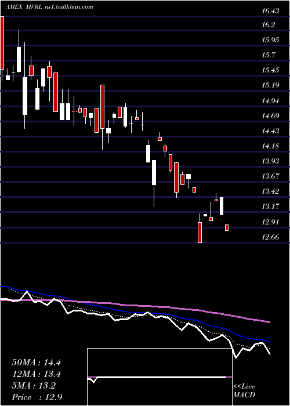Click the 13.17 price axis label

[x=270, y=206]
